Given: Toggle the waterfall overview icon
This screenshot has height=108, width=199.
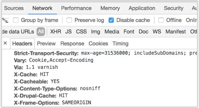Looking at the screenshot, I should tap(5, 20).
